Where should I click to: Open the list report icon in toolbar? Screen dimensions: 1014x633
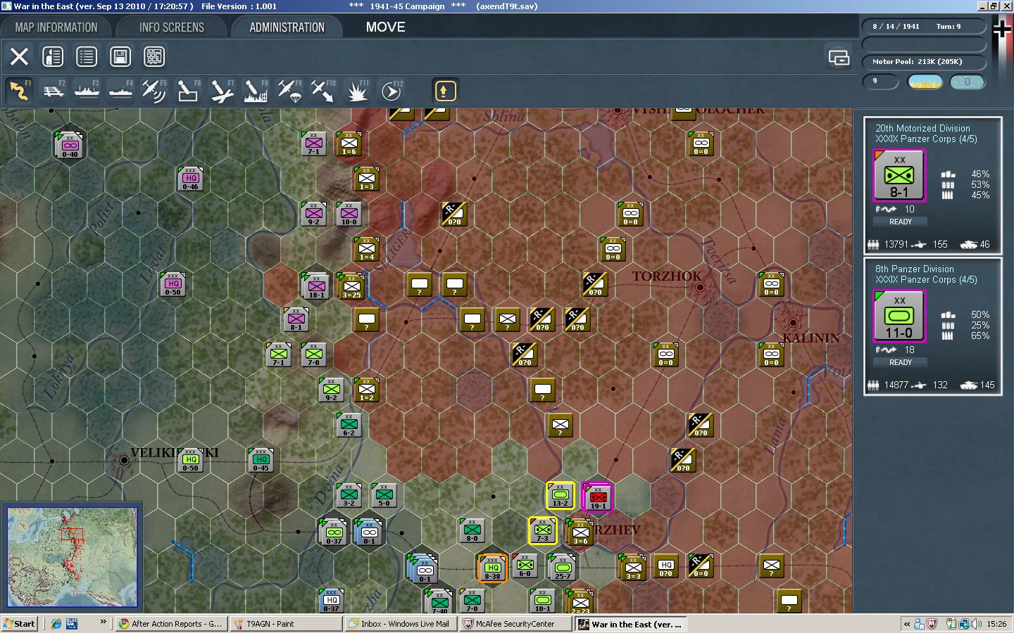click(x=87, y=56)
